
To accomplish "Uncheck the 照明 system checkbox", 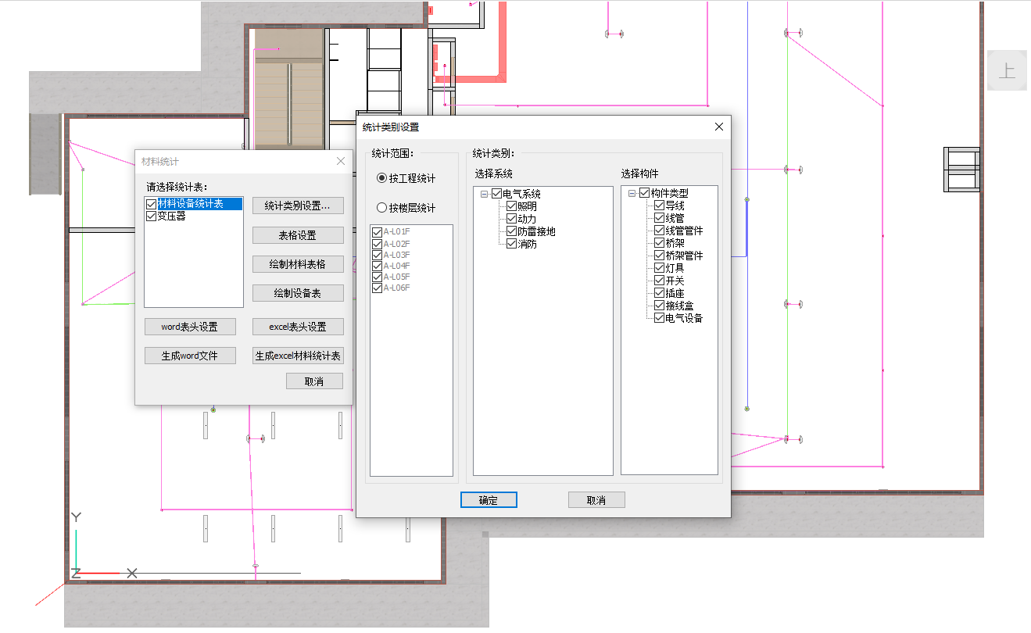I will pos(511,206).
